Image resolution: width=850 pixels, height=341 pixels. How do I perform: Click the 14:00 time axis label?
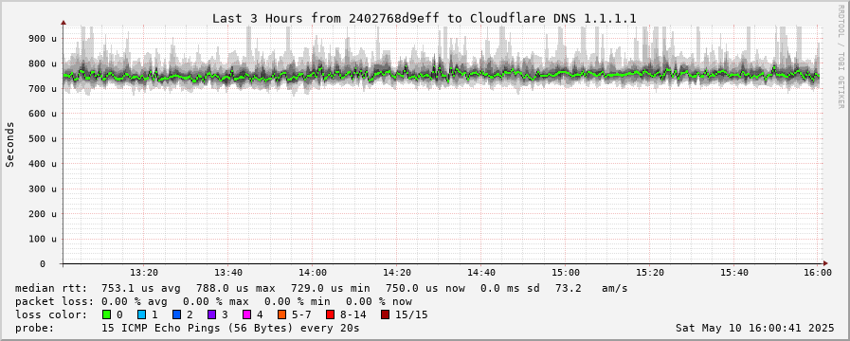pyautogui.click(x=313, y=273)
